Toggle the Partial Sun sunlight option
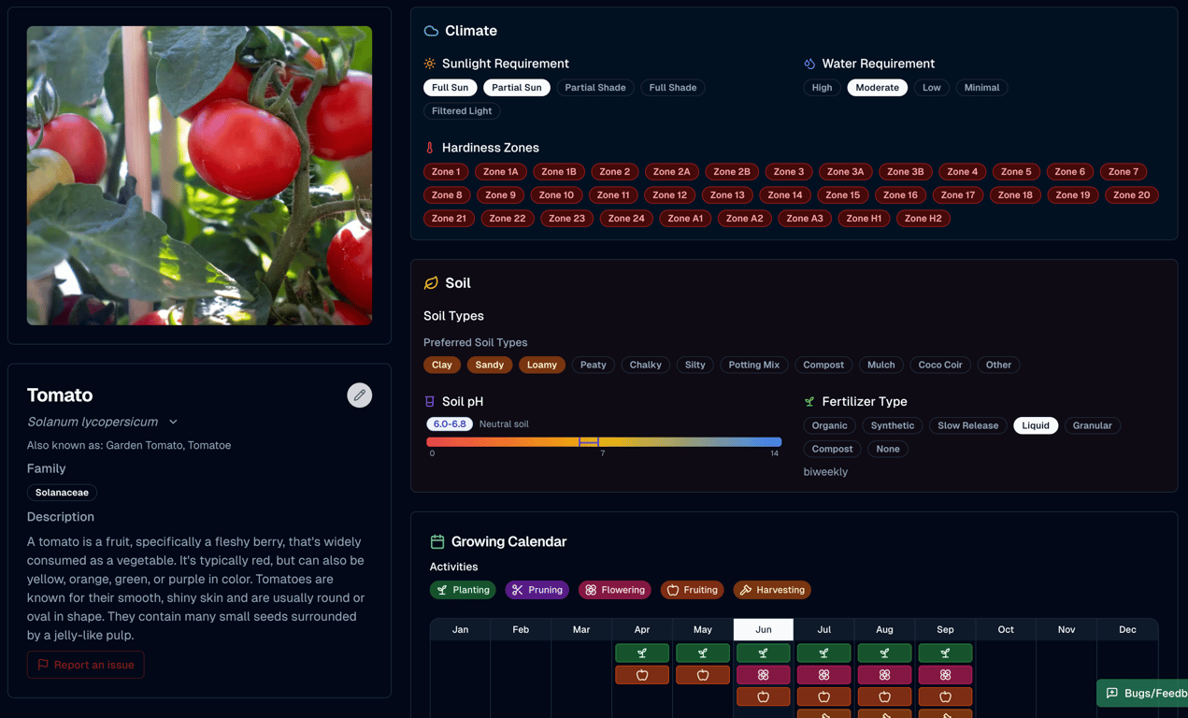This screenshot has height=718, width=1188. pyautogui.click(x=517, y=88)
